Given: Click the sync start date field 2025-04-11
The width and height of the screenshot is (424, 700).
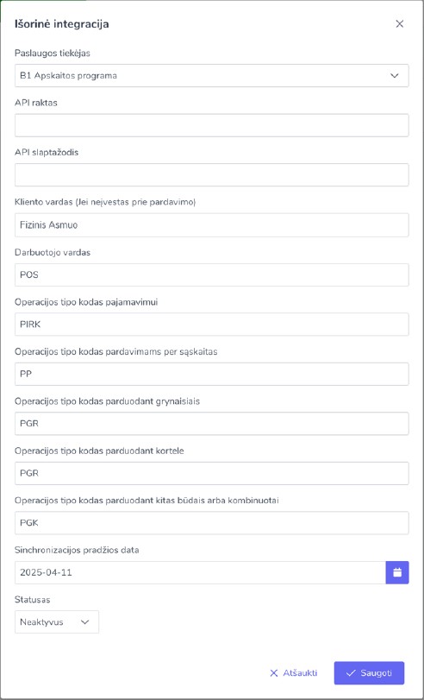Looking at the screenshot, I should tap(200, 572).
